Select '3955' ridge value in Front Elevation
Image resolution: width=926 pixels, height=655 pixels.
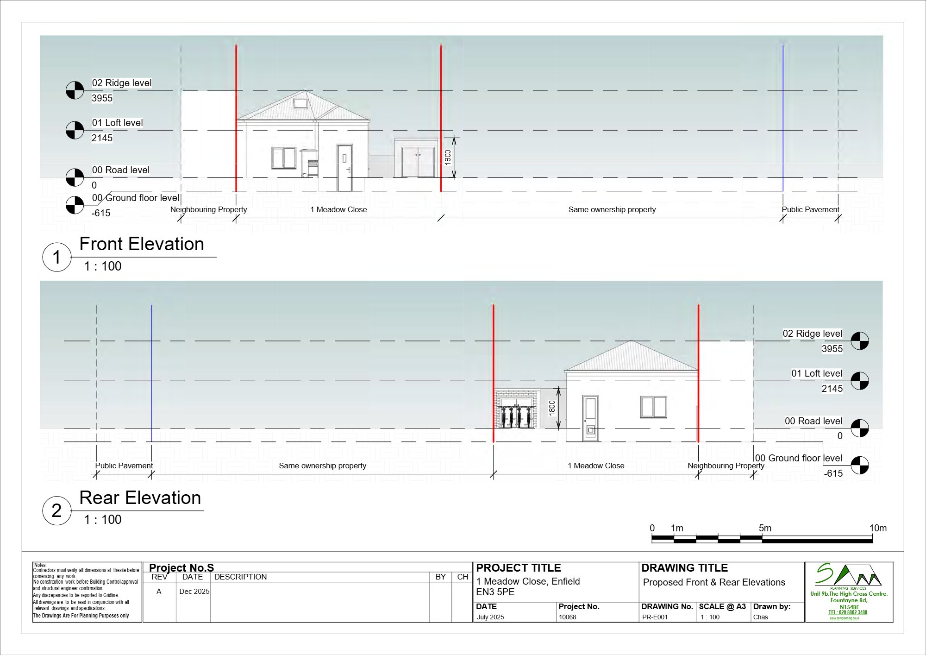102,98
